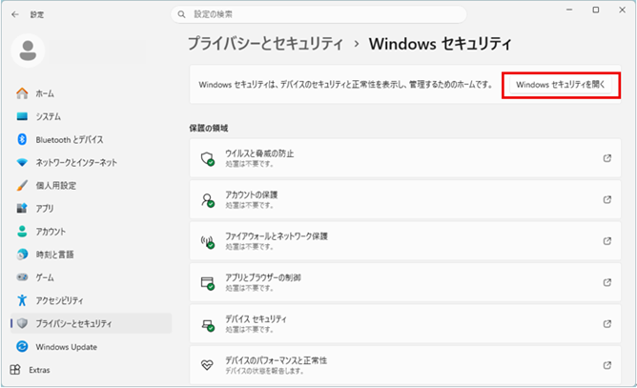Go to ネットワークとインターネット settings
Screen dimensions: 637x388
[76, 162]
